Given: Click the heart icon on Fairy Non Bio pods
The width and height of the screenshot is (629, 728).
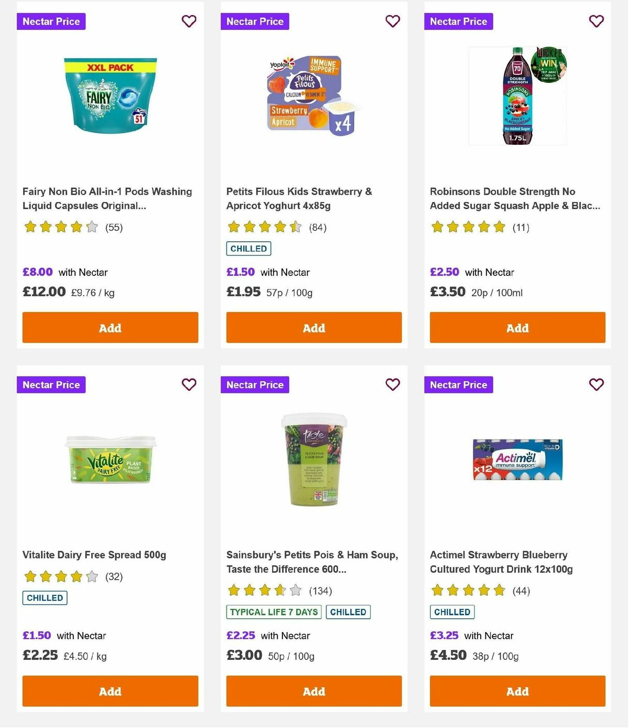Looking at the screenshot, I should click(189, 22).
